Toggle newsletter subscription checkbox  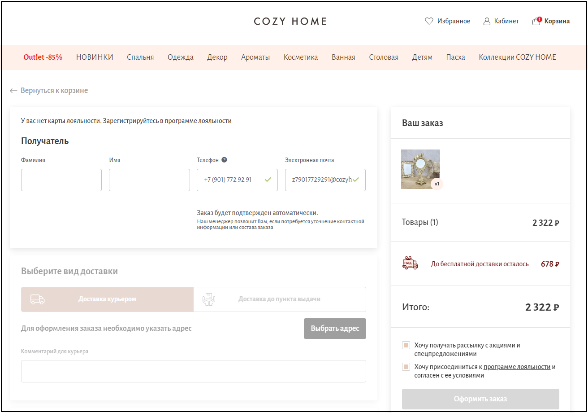[x=406, y=345]
